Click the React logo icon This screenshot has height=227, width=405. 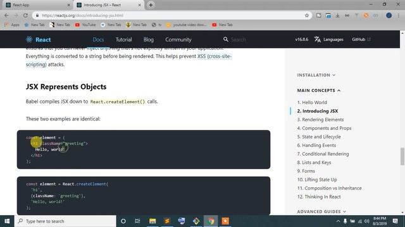(x=29, y=39)
